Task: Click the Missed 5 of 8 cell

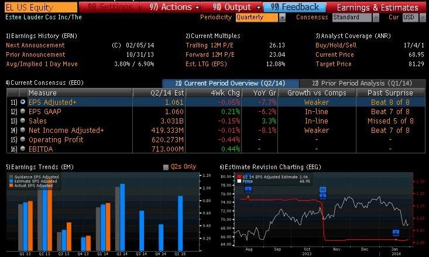Action: [390, 121]
